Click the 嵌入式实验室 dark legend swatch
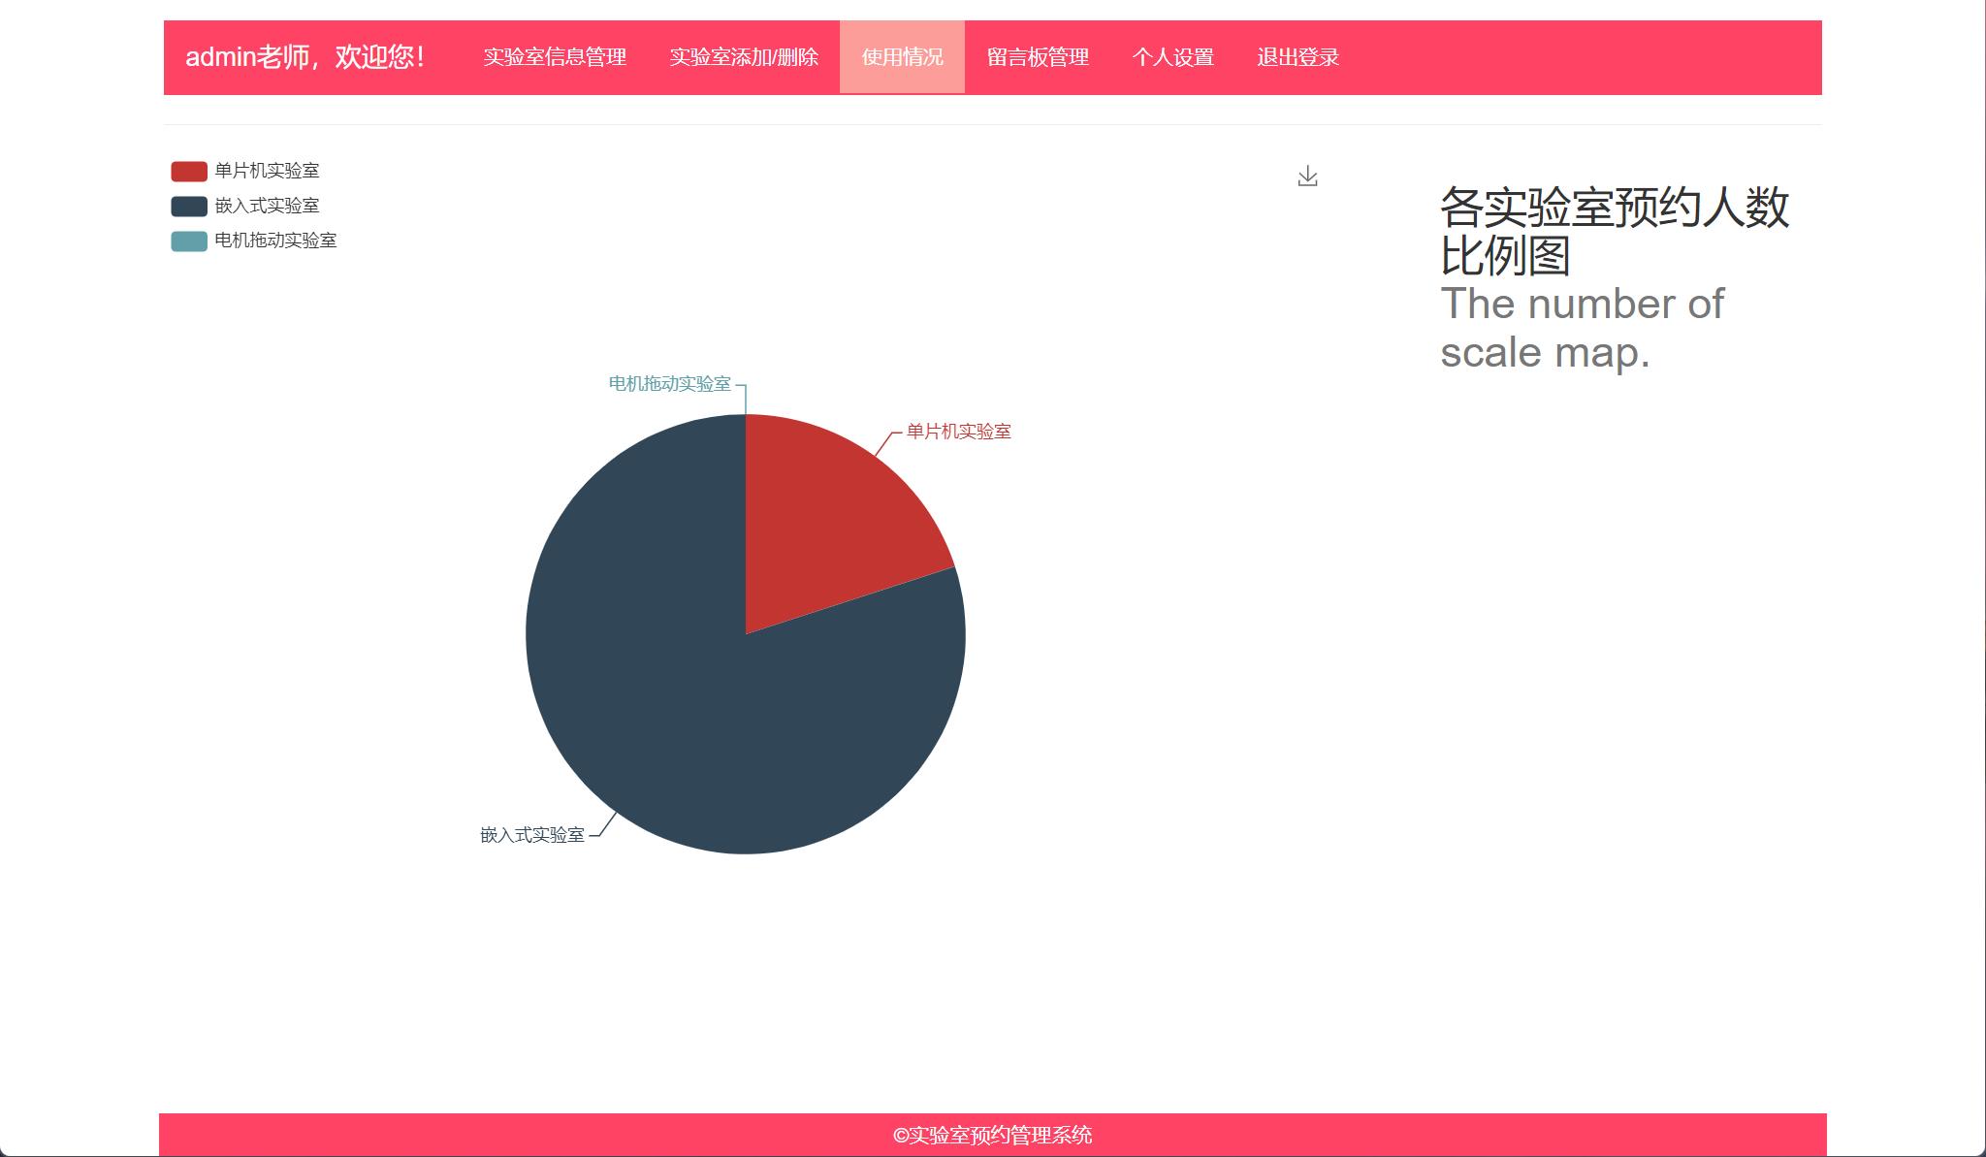 coord(187,206)
